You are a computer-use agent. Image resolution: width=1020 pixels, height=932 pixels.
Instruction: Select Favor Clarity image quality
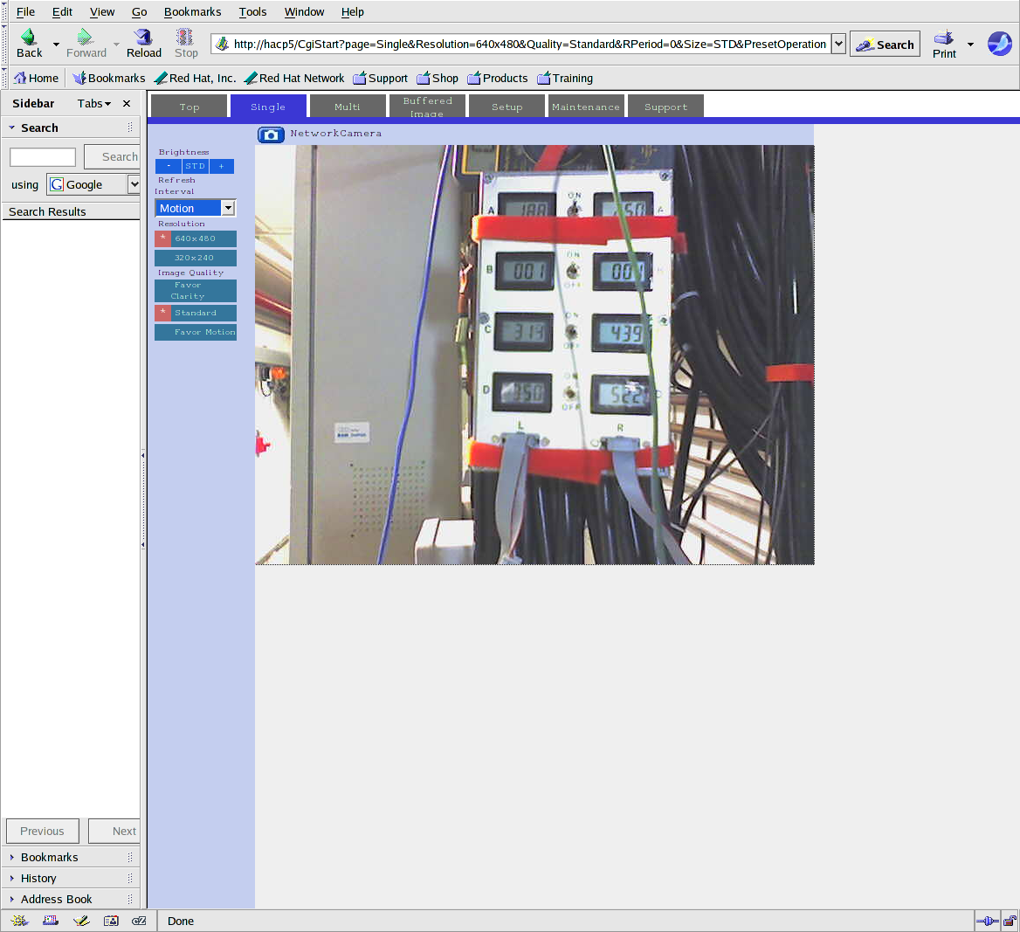[x=195, y=290]
